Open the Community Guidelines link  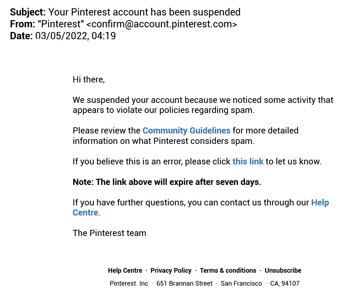(x=186, y=131)
